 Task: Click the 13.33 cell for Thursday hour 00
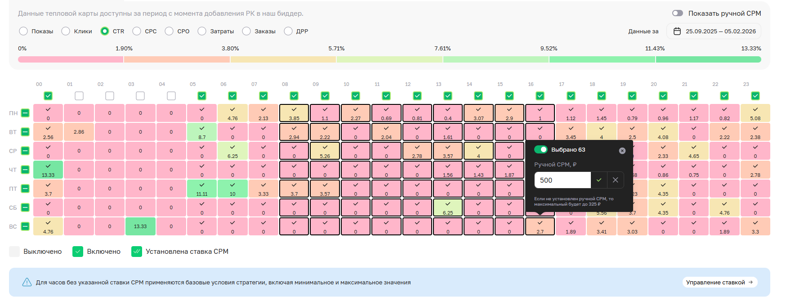(48, 170)
